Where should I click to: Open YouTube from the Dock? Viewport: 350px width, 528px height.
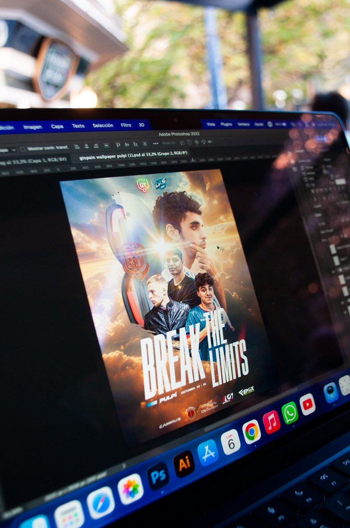pyautogui.click(x=307, y=404)
